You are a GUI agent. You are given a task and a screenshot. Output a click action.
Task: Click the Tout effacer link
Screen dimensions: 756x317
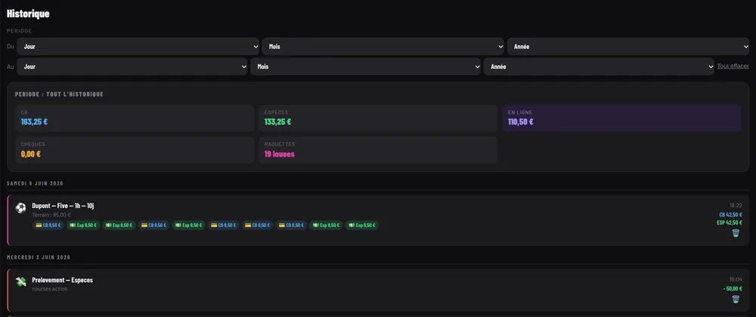point(733,66)
